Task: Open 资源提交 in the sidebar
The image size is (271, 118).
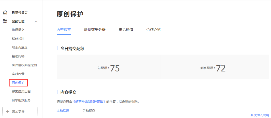Action: [18, 30]
